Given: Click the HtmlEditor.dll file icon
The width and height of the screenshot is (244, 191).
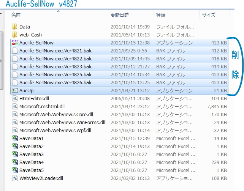Looking at the screenshot, I should click(x=15, y=98).
